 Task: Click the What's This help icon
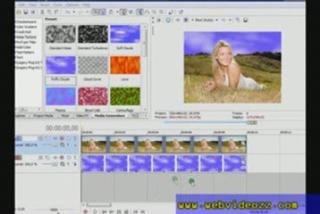pos(181,12)
